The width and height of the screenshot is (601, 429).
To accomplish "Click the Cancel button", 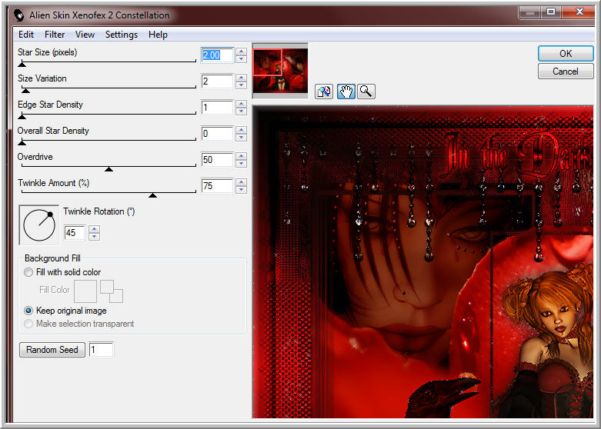I will [566, 71].
